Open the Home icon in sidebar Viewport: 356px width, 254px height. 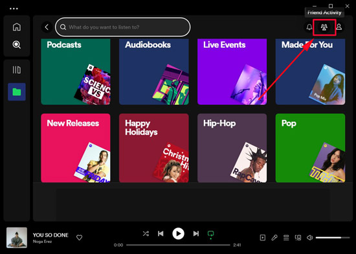[17, 27]
